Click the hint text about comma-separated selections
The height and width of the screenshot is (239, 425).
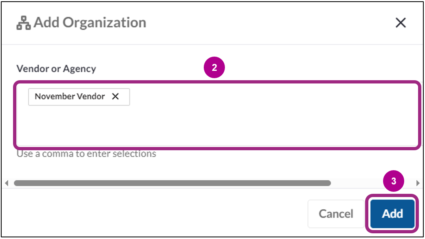click(86, 153)
